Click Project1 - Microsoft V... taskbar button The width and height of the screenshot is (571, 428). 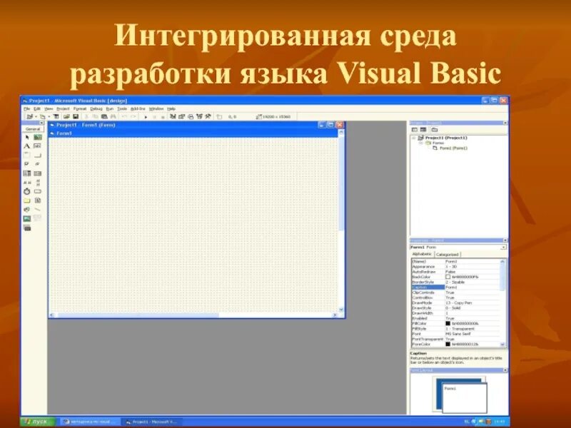click(x=152, y=422)
